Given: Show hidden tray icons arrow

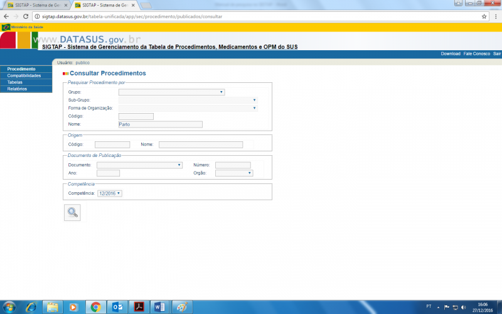Looking at the screenshot, I should coord(438,307).
